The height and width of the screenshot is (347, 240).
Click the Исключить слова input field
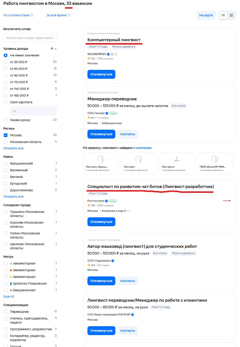pyautogui.click(x=30, y=38)
